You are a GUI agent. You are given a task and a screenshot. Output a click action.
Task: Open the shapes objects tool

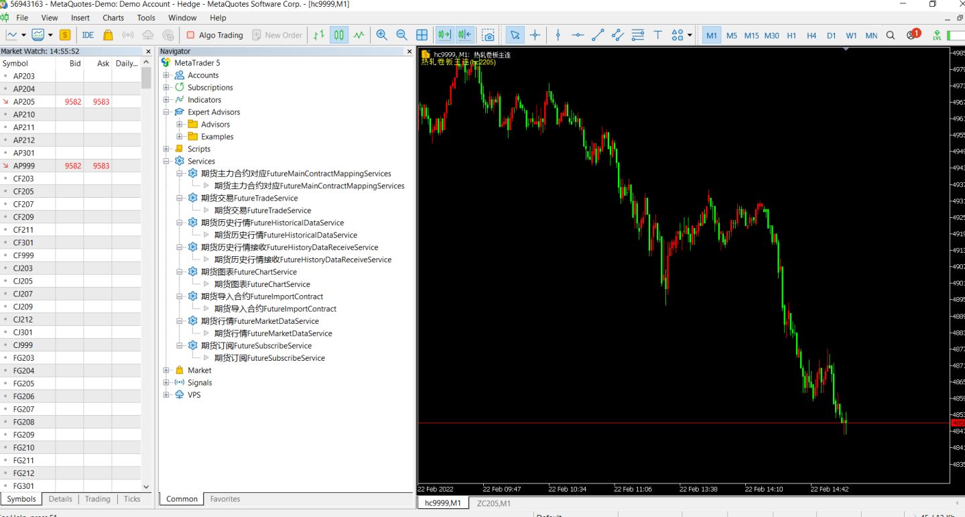[x=678, y=35]
